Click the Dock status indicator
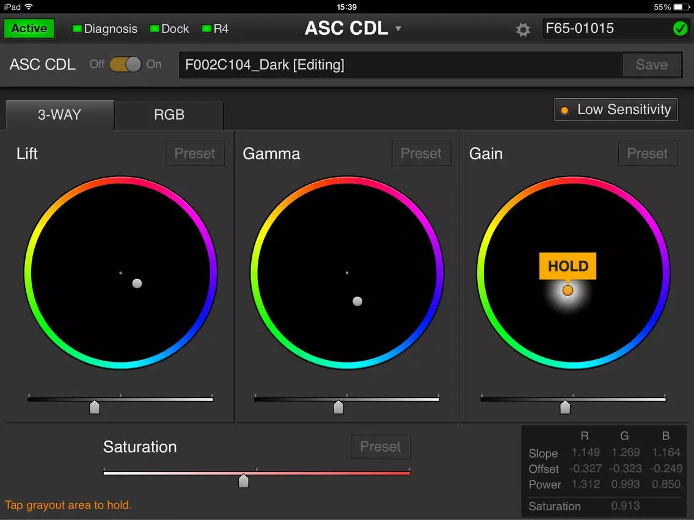 pos(155,29)
